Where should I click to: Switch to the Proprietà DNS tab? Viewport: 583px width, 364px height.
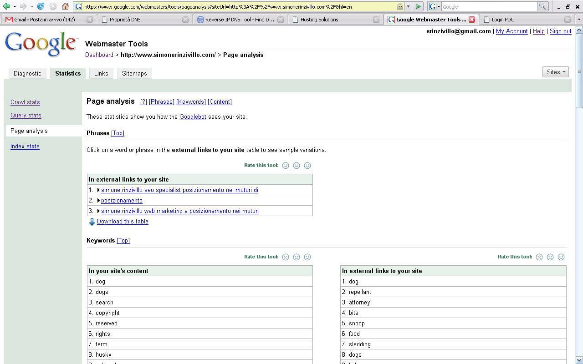coord(144,20)
